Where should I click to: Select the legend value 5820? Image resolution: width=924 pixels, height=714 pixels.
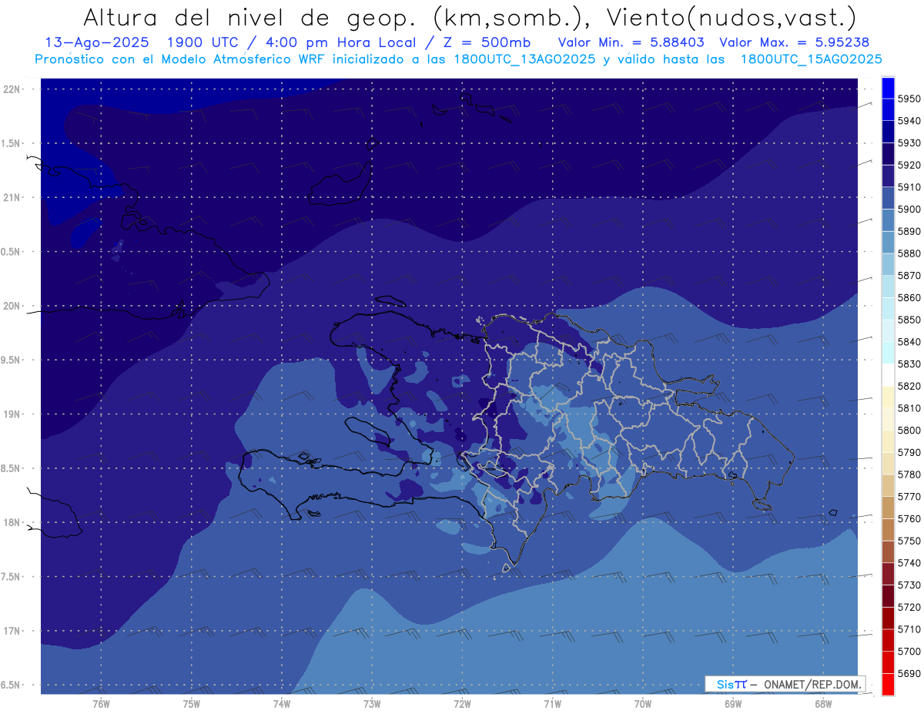[x=909, y=386]
